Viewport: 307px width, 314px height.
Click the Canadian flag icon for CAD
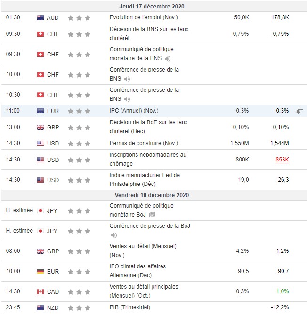click(40, 292)
